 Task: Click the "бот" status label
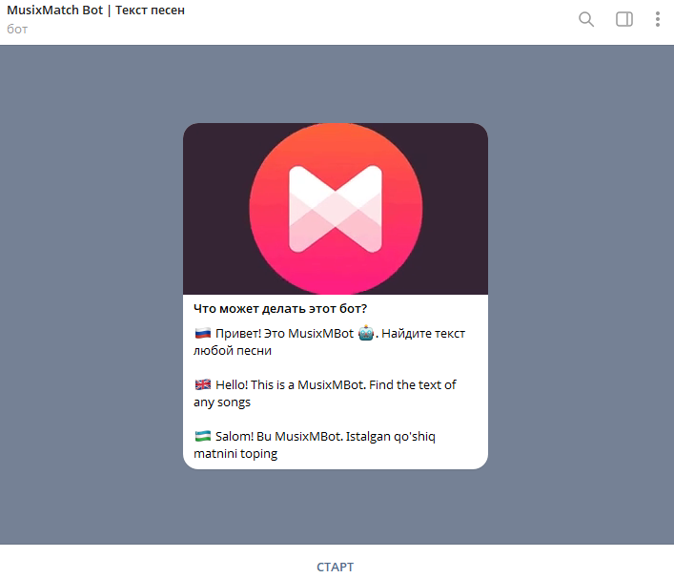tap(17, 30)
